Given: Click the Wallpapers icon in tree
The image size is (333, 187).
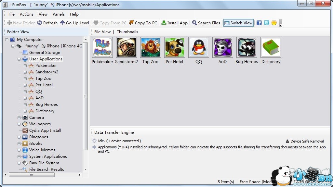Looking at the screenshot, I should tap(25, 124).
